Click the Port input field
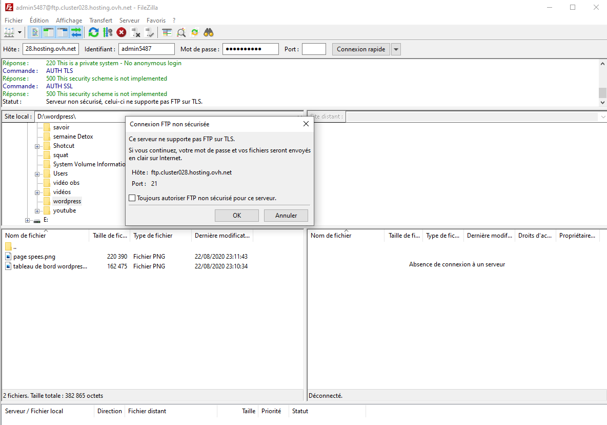 314,49
